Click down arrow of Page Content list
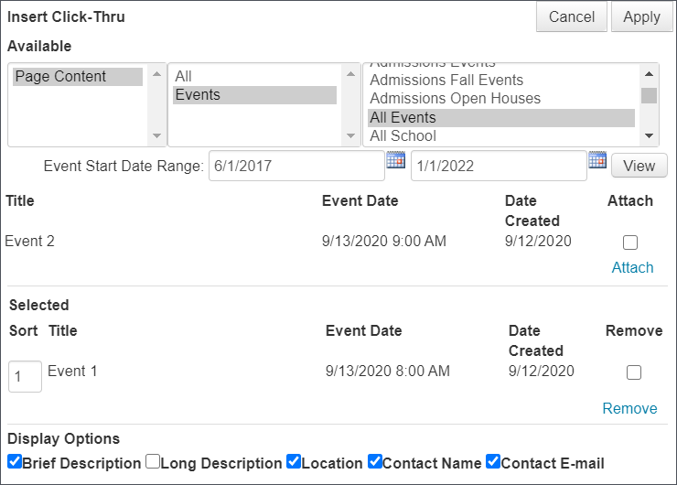Viewport: 677px width, 485px height. 156,135
